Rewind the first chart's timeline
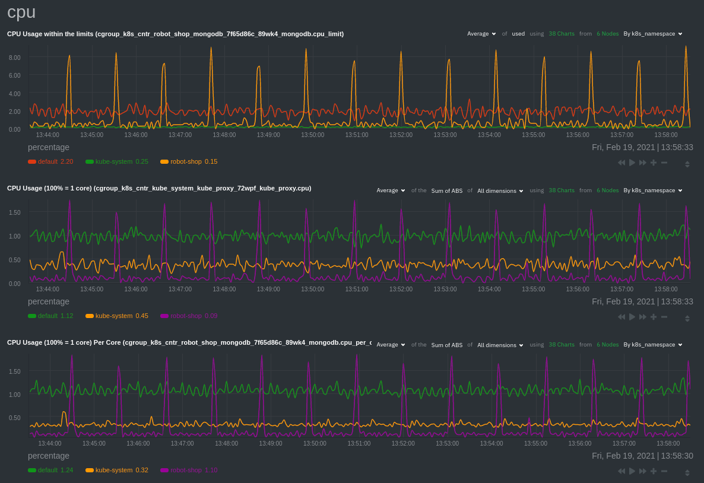Viewport: 704px width, 483px height. coord(621,163)
